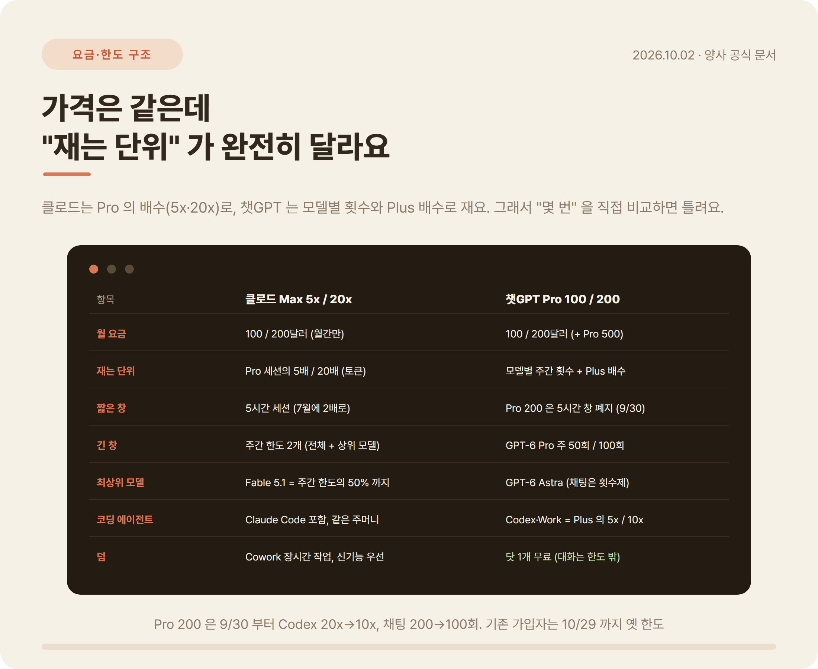818x669 pixels.
Task: Click the date text '2026.10.02 · 양사 공식 문서'
Action: pyautogui.click(x=704, y=55)
